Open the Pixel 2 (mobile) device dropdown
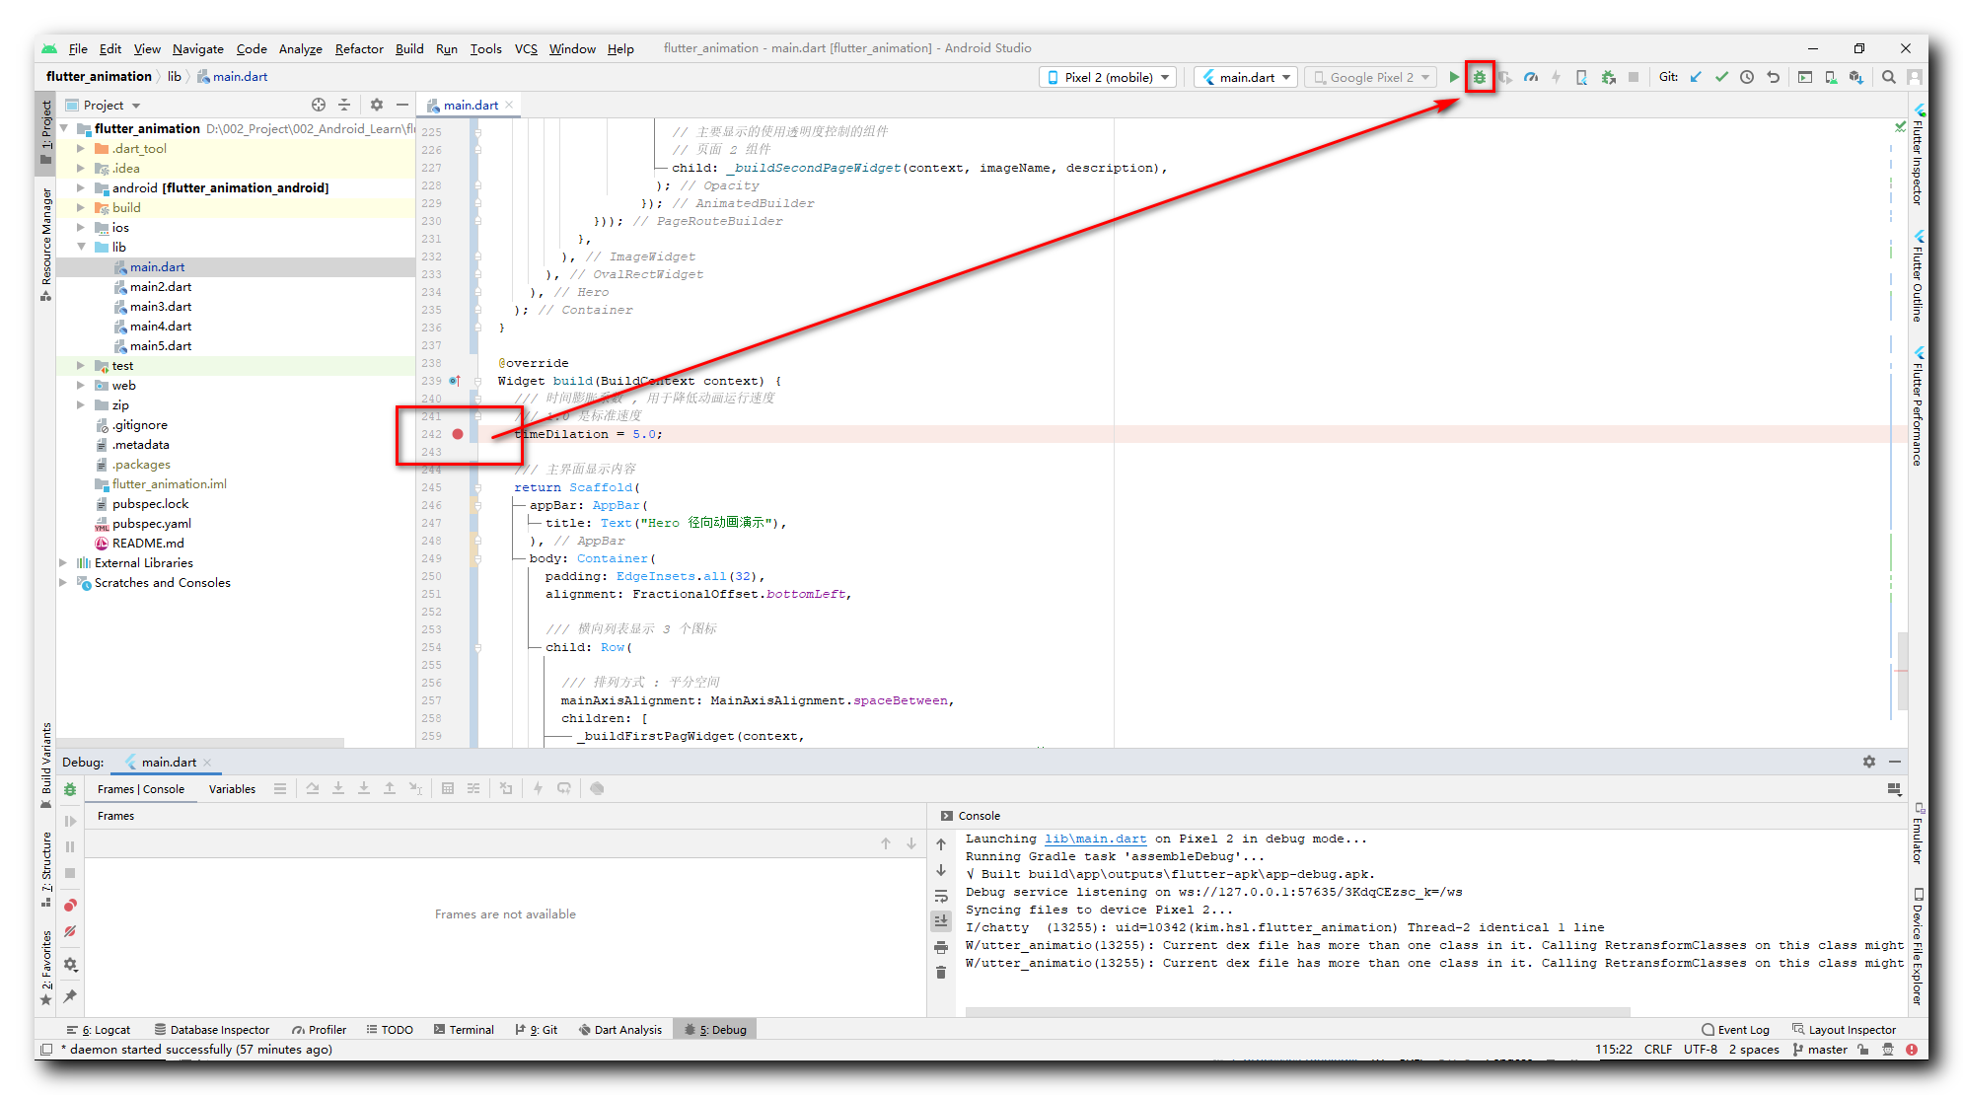The image size is (1963, 1095). 1108,77
